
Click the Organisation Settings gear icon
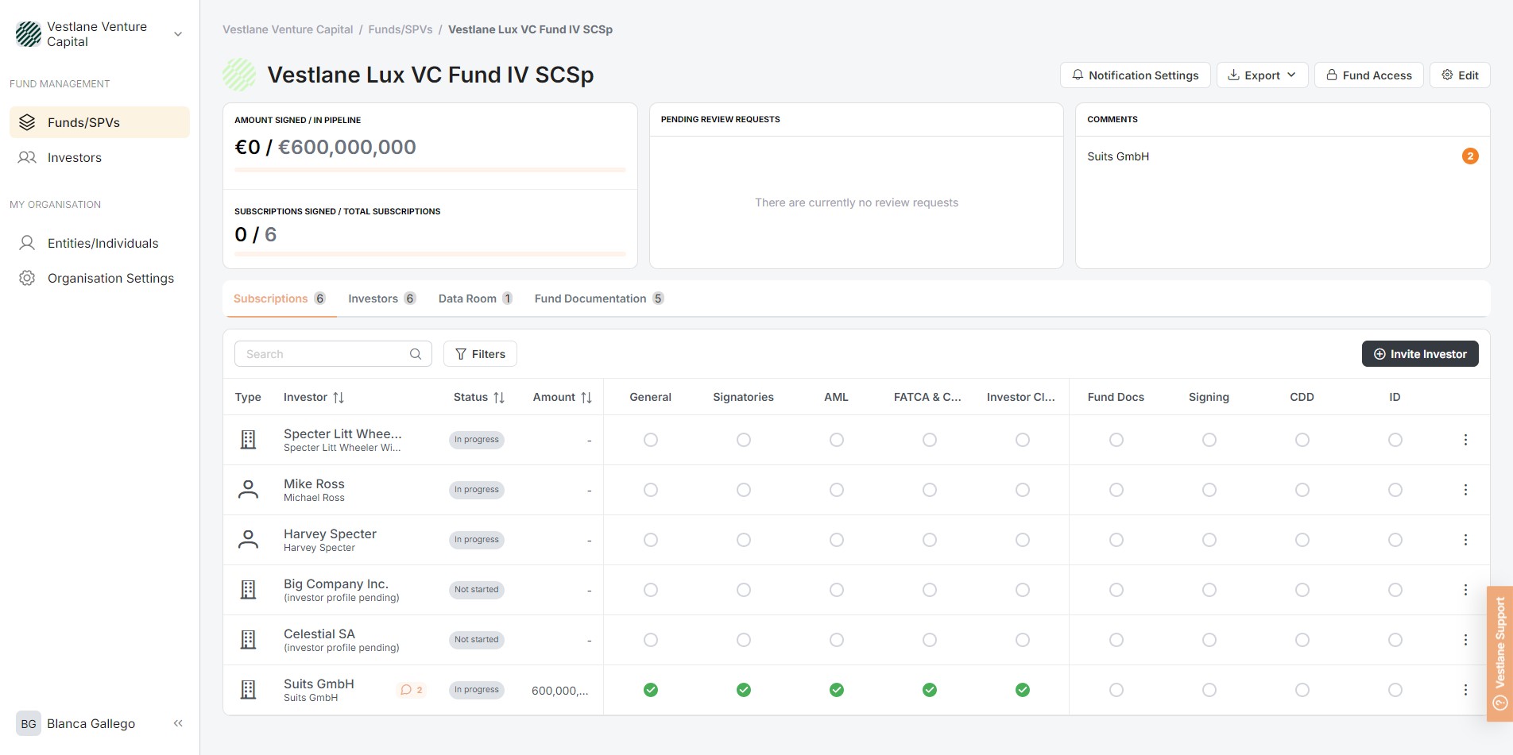pyautogui.click(x=27, y=278)
